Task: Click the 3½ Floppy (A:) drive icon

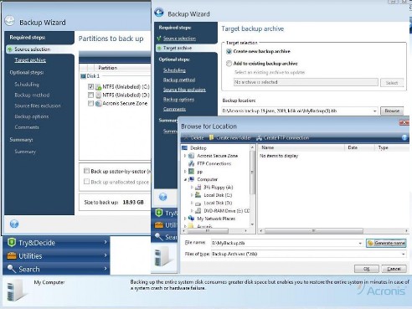Action: (198, 187)
